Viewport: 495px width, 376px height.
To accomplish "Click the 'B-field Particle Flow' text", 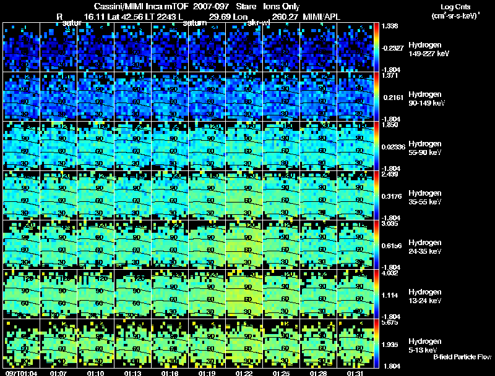I will point(462,357).
